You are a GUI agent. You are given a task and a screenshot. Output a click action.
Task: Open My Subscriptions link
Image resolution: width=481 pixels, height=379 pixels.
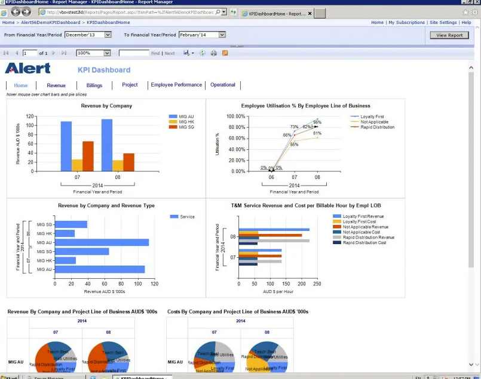pyautogui.click(x=407, y=22)
